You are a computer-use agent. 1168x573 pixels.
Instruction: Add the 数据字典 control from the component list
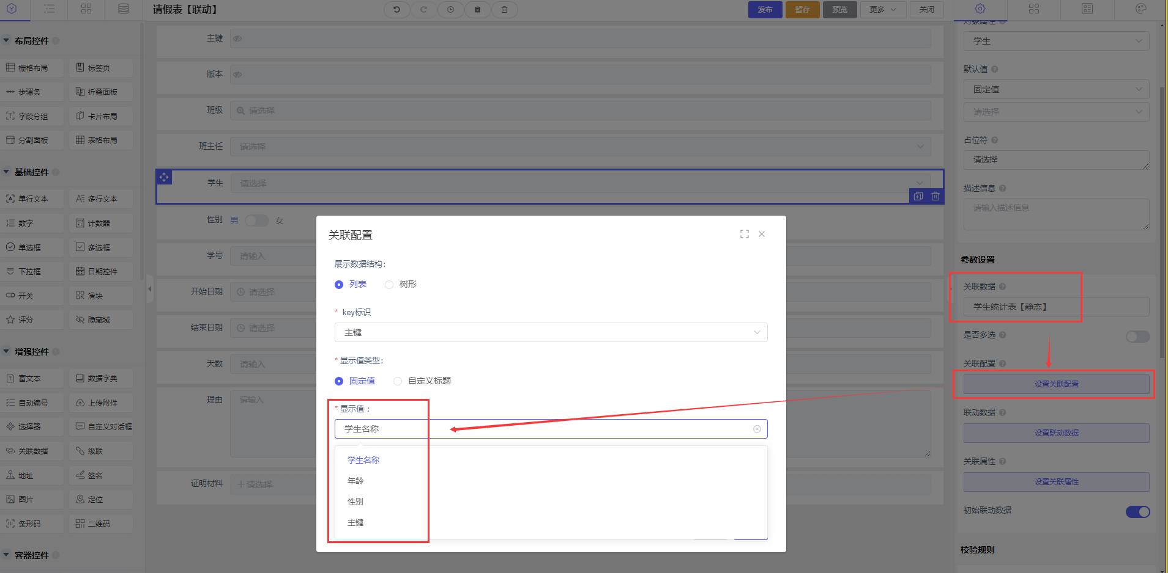[102, 379]
